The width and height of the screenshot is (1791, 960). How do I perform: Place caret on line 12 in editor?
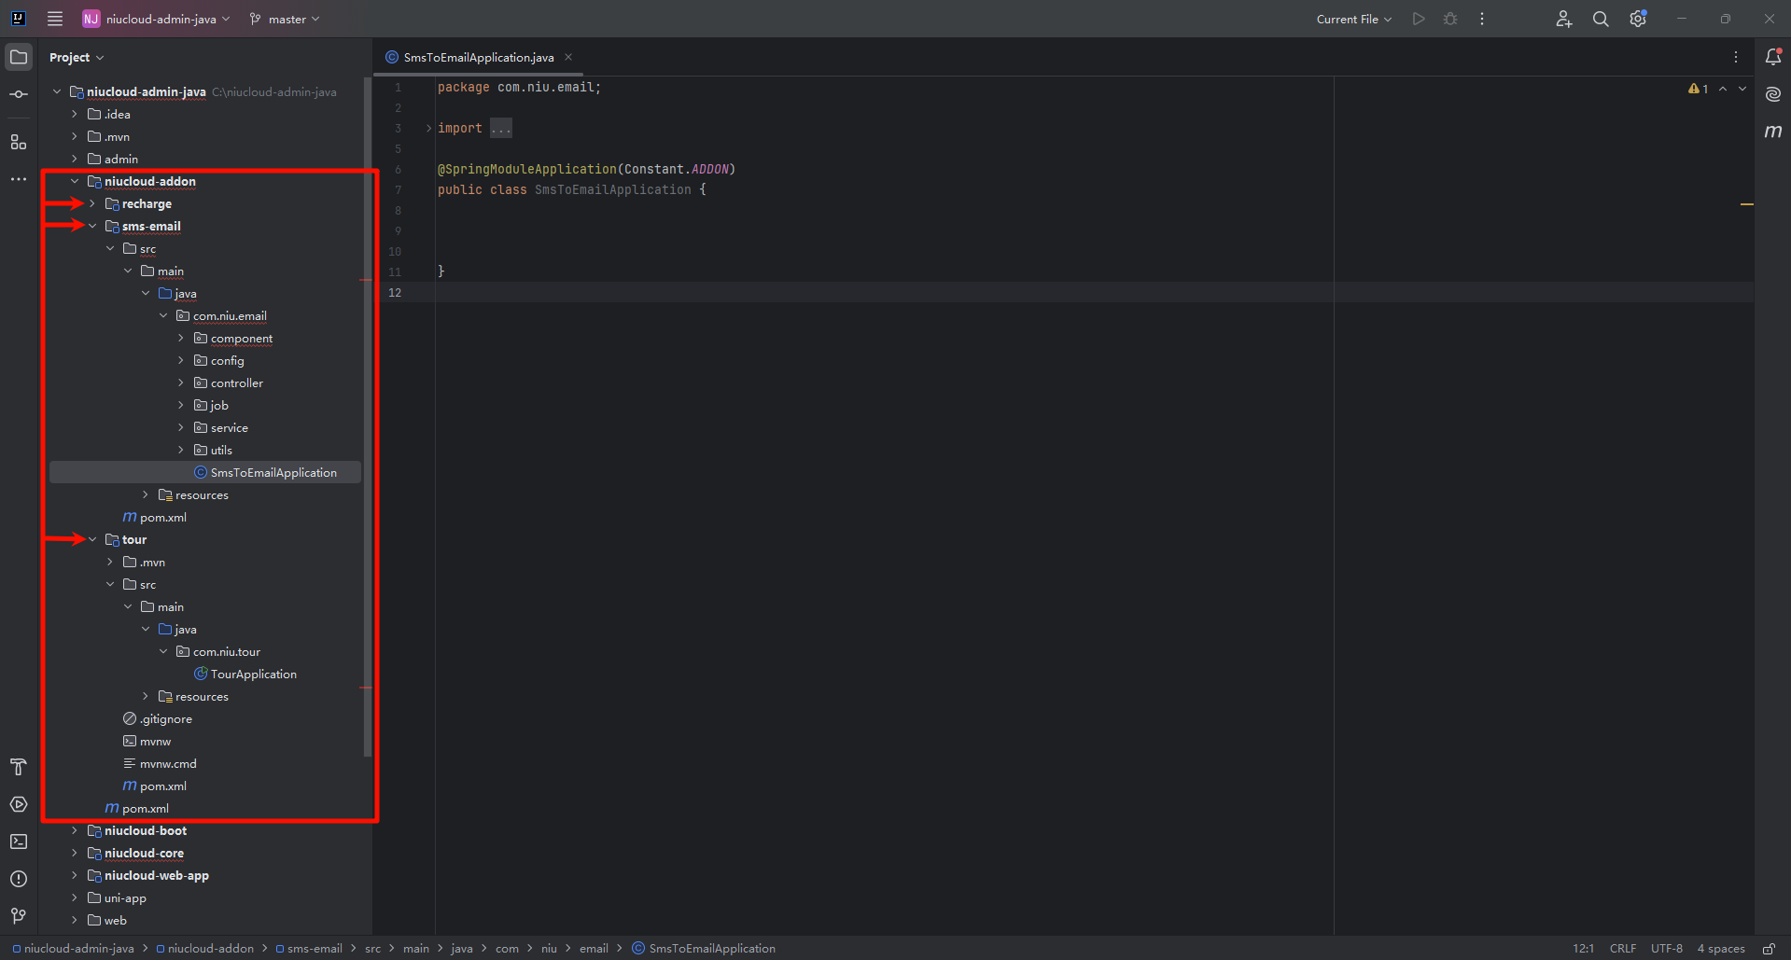click(1094, 292)
